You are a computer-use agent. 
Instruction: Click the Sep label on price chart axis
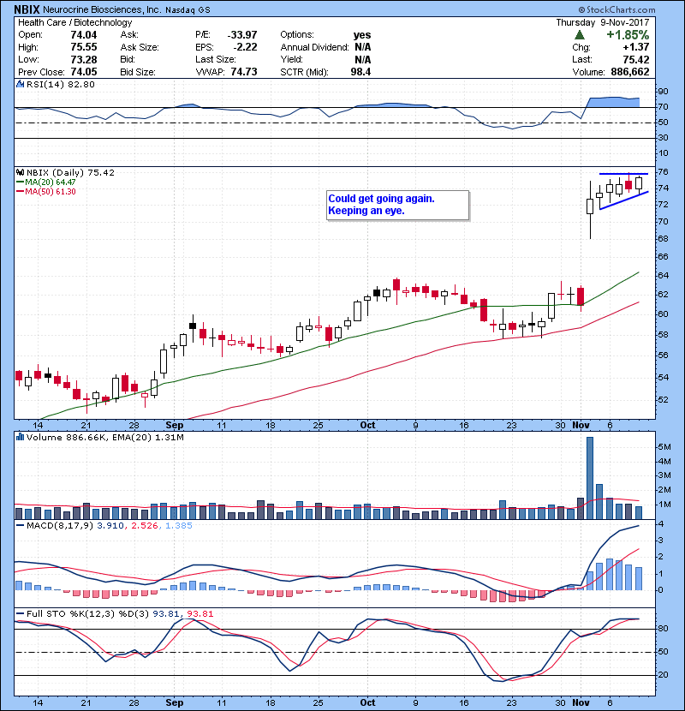point(175,425)
